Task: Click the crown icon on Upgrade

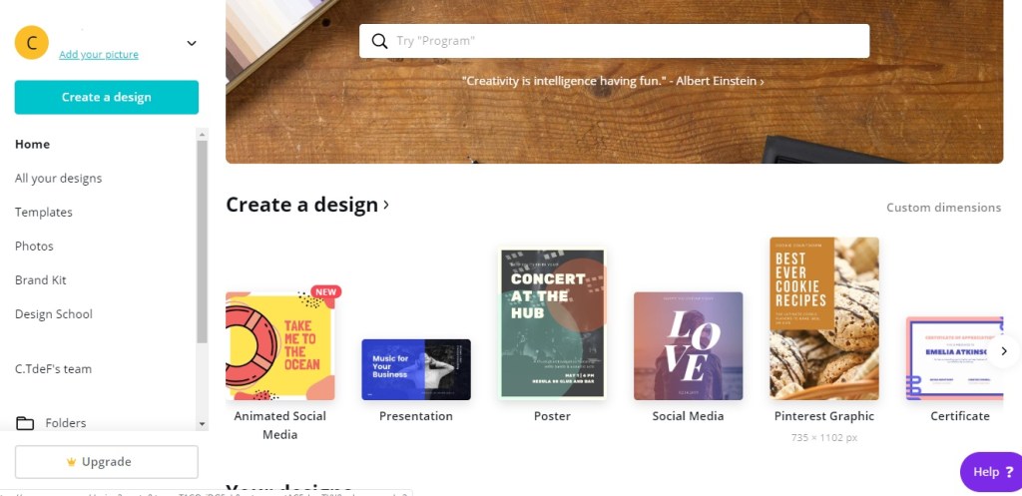Action: (71, 462)
